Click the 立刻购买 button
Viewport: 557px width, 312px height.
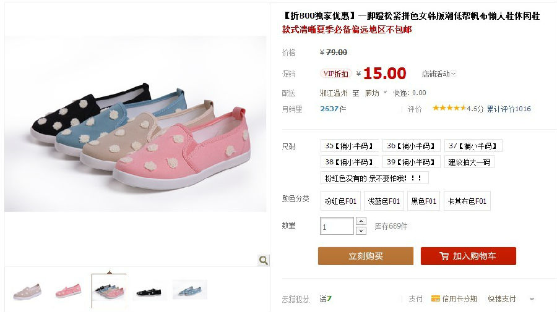point(366,256)
